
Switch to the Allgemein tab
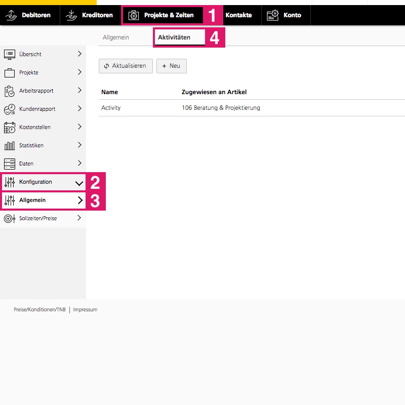tap(116, 37)
